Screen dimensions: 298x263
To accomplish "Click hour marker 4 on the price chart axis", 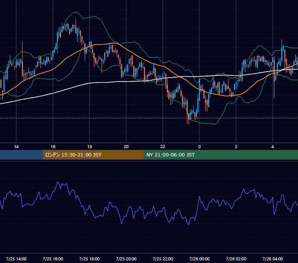I will pos(273,147).
